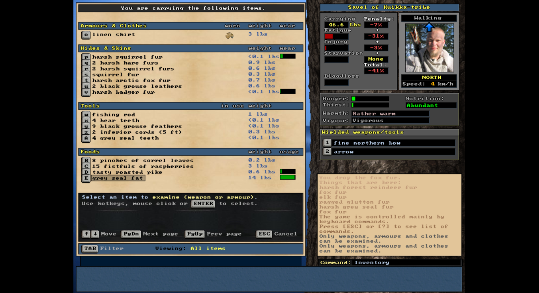The image size is (539, 293).
Task: Click 'ragged glutton fur' log line
Action: (354, 202)
